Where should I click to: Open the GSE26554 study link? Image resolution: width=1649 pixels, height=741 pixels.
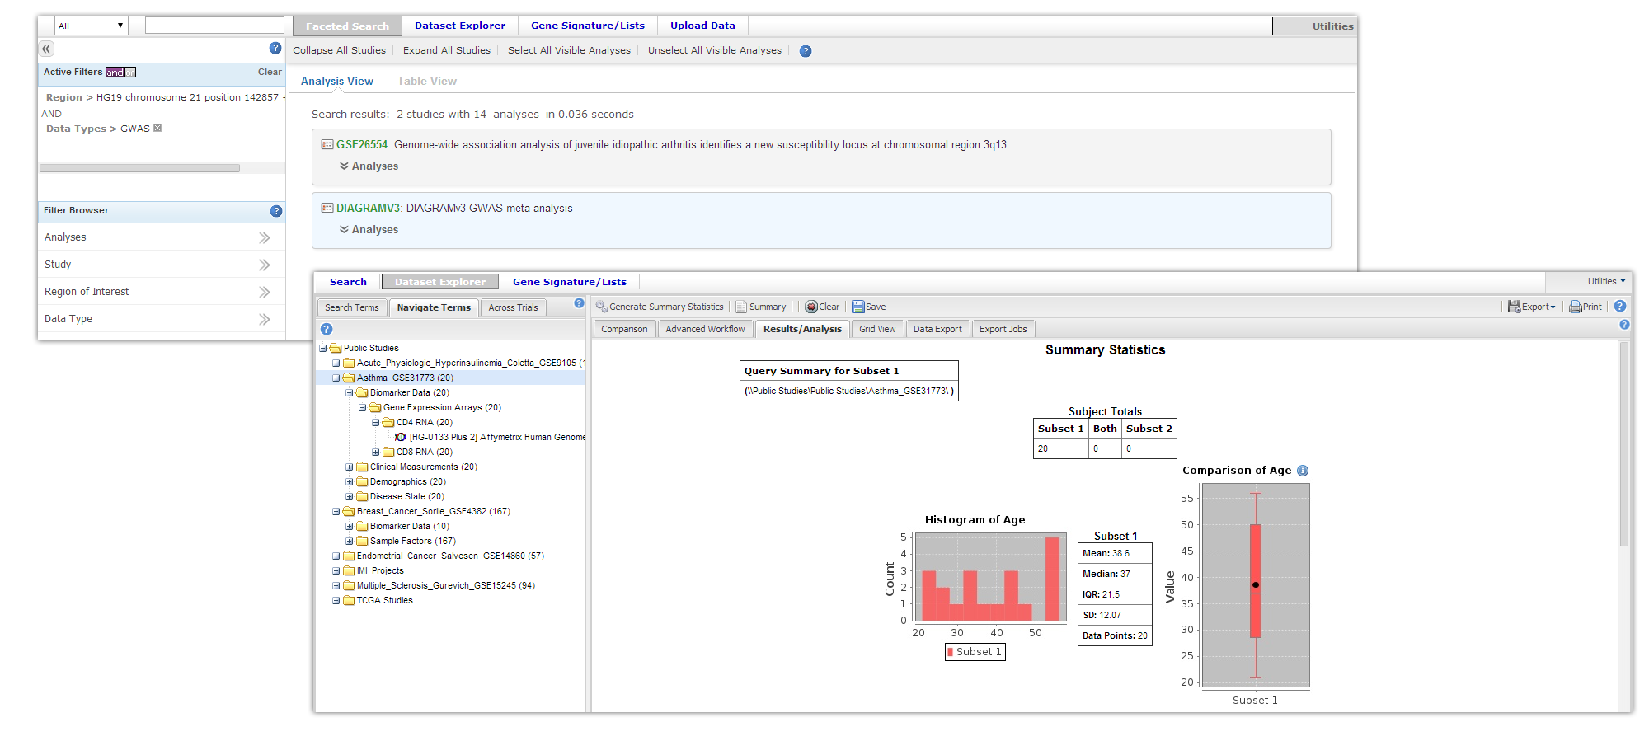tap(362, 144)
